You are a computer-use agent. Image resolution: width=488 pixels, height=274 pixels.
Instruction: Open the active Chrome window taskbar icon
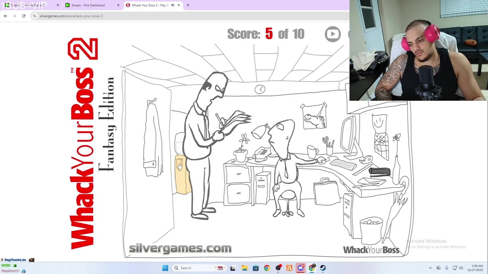pos(312,268)
